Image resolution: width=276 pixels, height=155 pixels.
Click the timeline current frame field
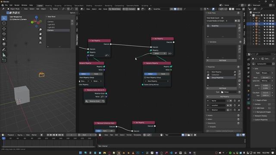[x=72, y=135]
